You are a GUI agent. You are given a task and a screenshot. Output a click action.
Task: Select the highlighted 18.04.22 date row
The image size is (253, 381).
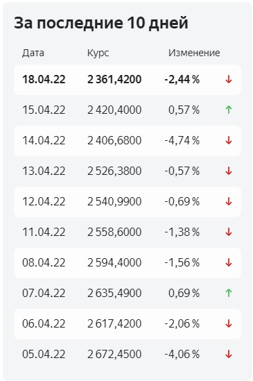[x=128, y=80]
